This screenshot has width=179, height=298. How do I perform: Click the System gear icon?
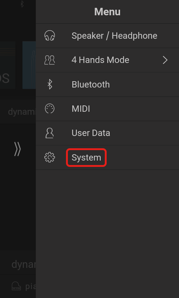pyautogui.click(x=50, y=157)
